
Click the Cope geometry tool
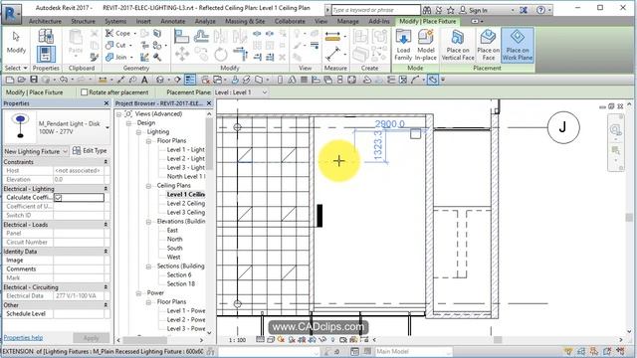click(118, 33)
